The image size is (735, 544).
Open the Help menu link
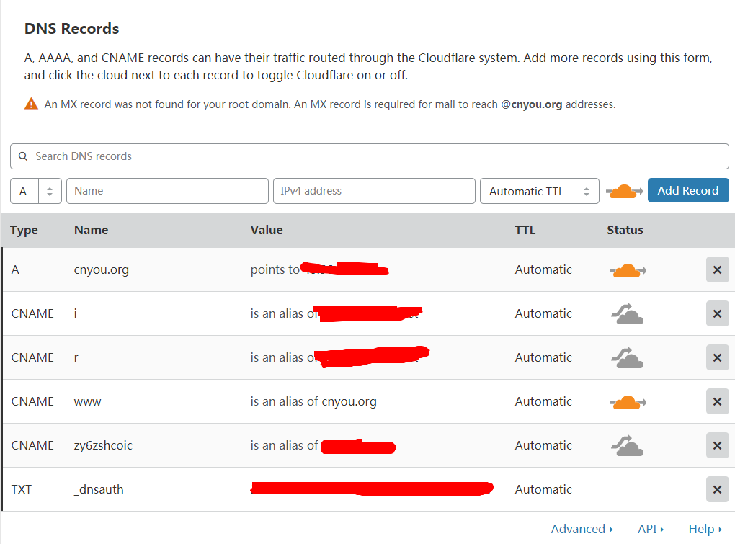point(705,529)
